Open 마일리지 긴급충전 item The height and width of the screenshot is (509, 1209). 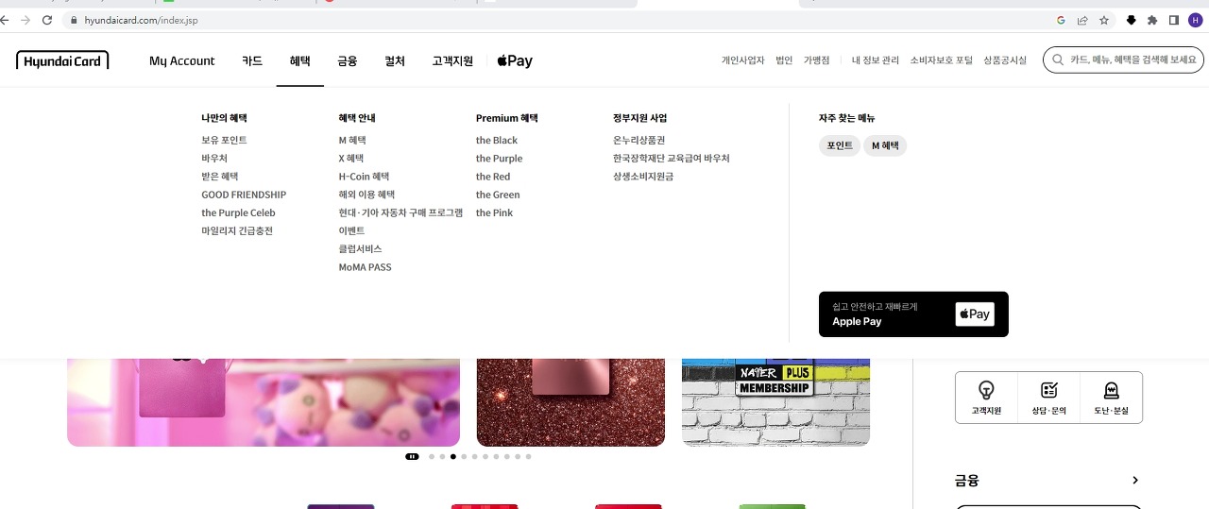[237, 230]
